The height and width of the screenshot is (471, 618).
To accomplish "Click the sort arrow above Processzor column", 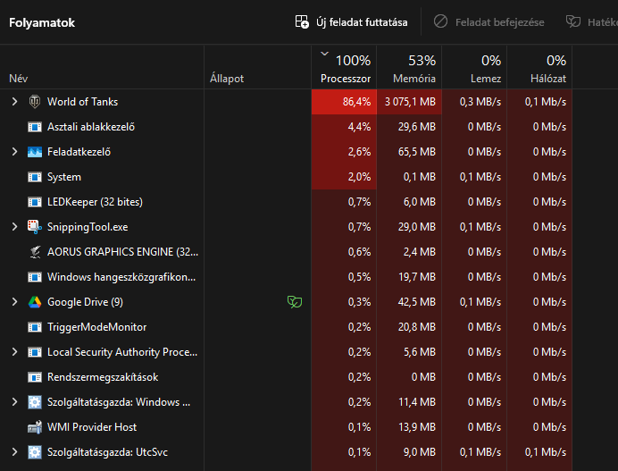I will tap(324, 54).
